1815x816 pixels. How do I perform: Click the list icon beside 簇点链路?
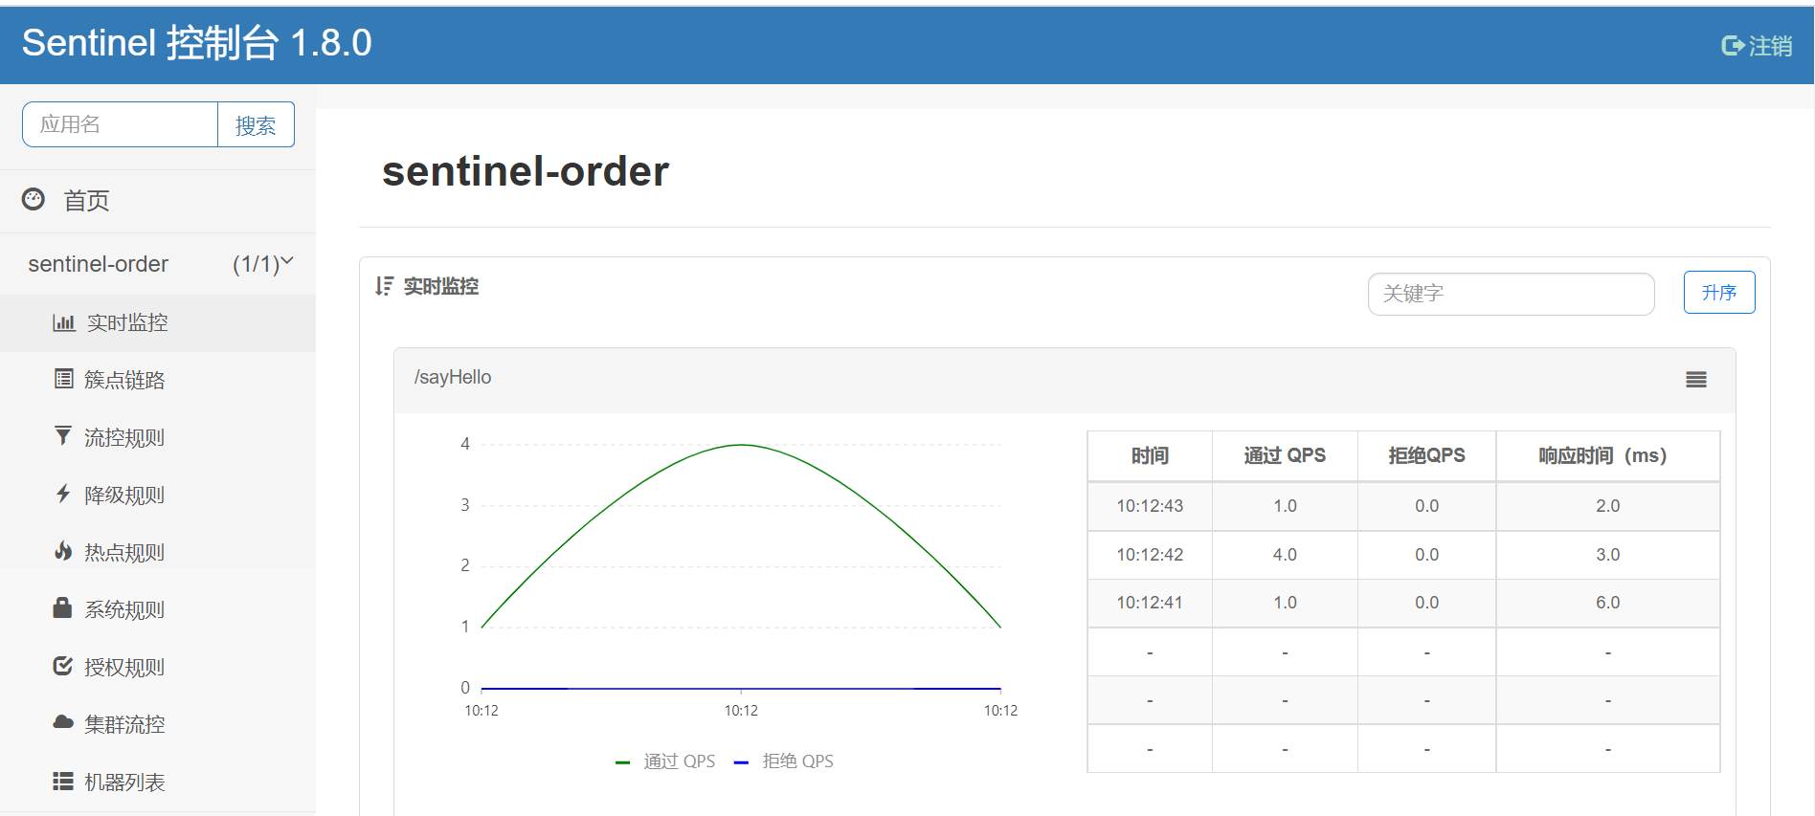64,379
